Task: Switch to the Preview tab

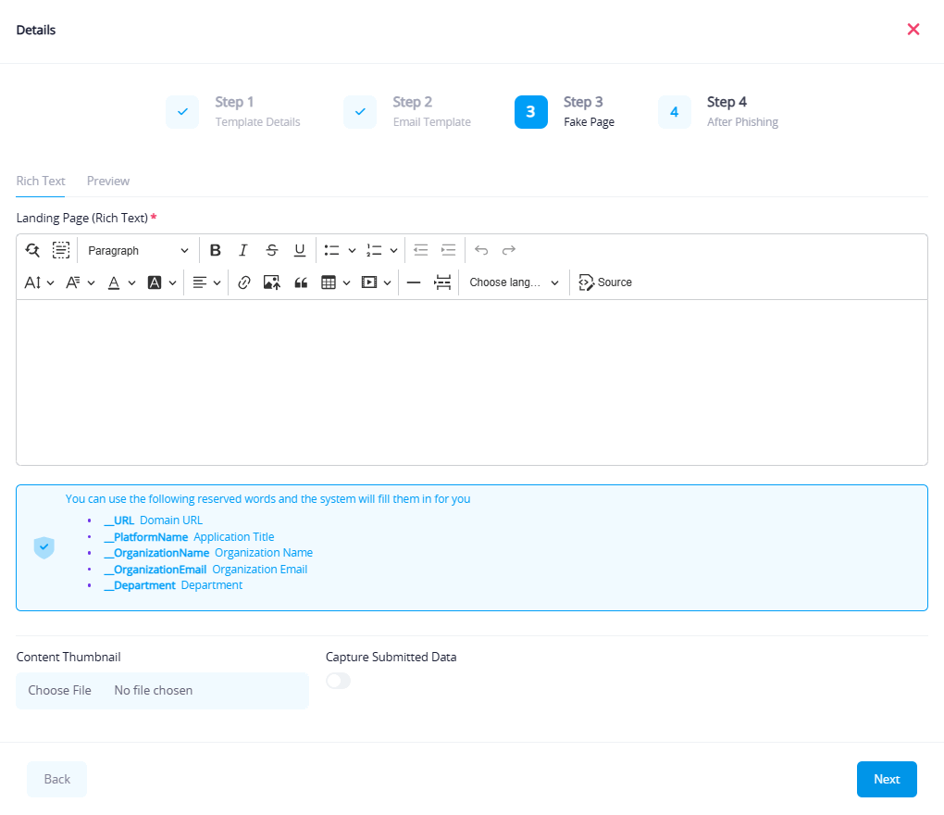Action: point(108,181)
